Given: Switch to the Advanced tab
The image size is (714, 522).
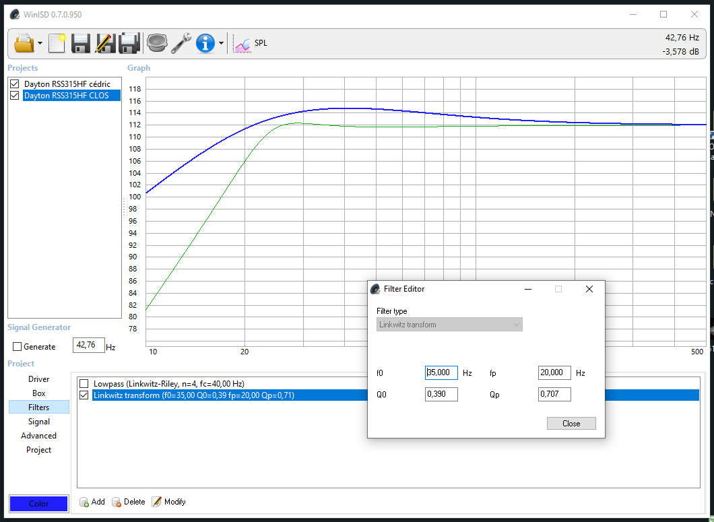Looking at the screenshot, I should coord(38,436).
